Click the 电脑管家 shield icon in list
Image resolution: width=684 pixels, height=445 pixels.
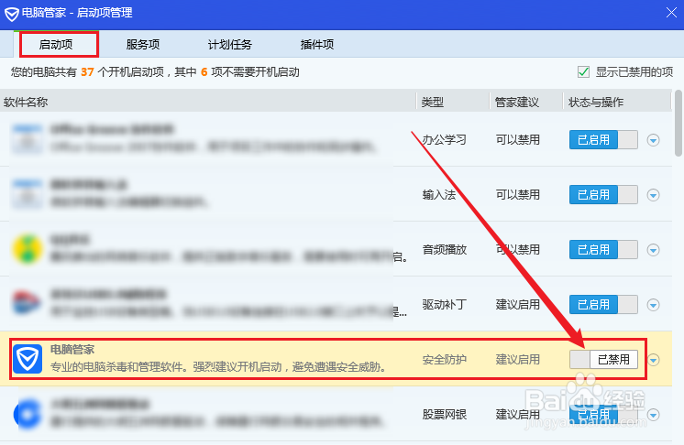point(27,359)
